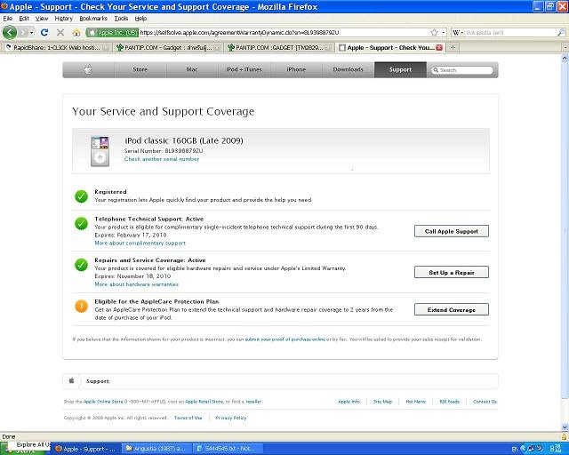Open the File menu
The height and width of the screenshot is (455, 569).
(7, 18)
